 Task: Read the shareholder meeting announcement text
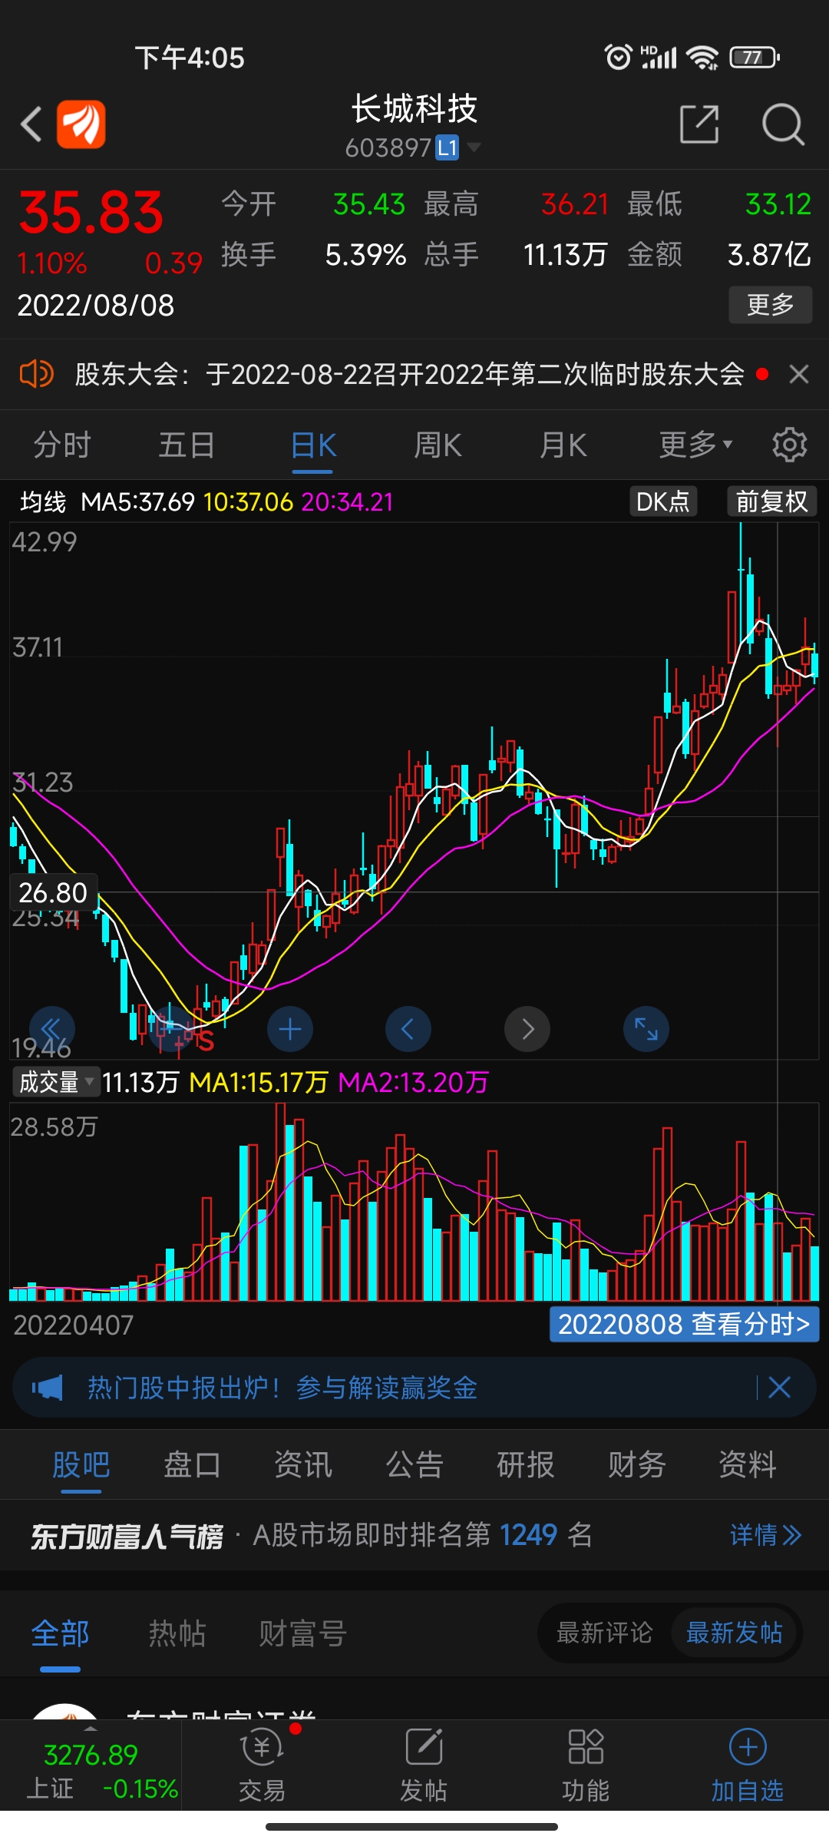point(410,374)
